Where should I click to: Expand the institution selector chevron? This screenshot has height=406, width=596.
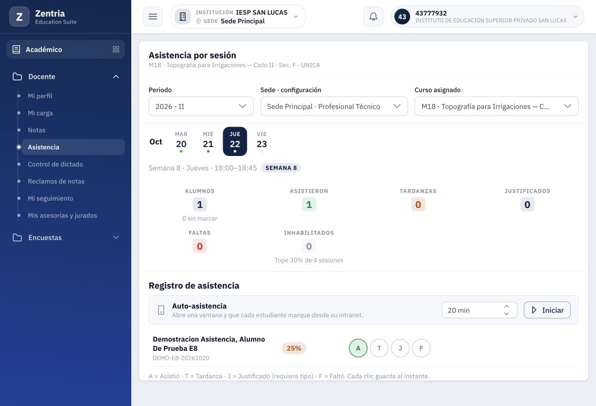pyautogui.click(x=296, y=17)
